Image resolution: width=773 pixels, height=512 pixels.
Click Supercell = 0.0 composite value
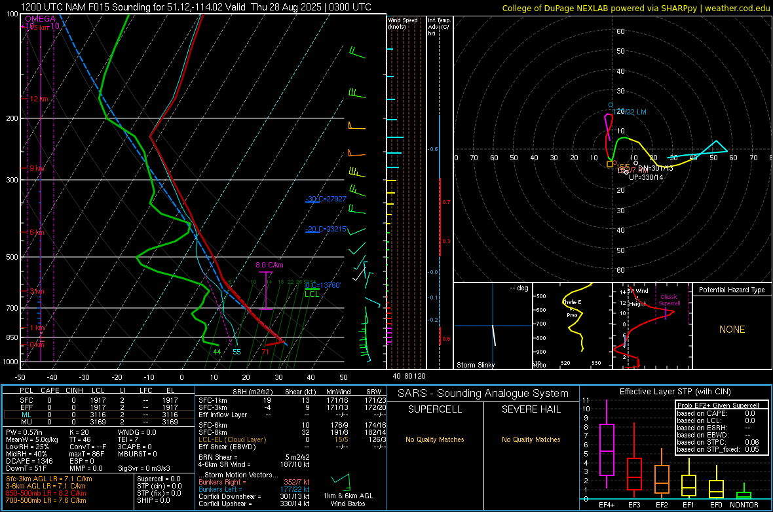tap(159, 479)
